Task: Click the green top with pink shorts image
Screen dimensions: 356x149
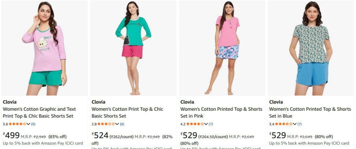Action: point(133,49)
